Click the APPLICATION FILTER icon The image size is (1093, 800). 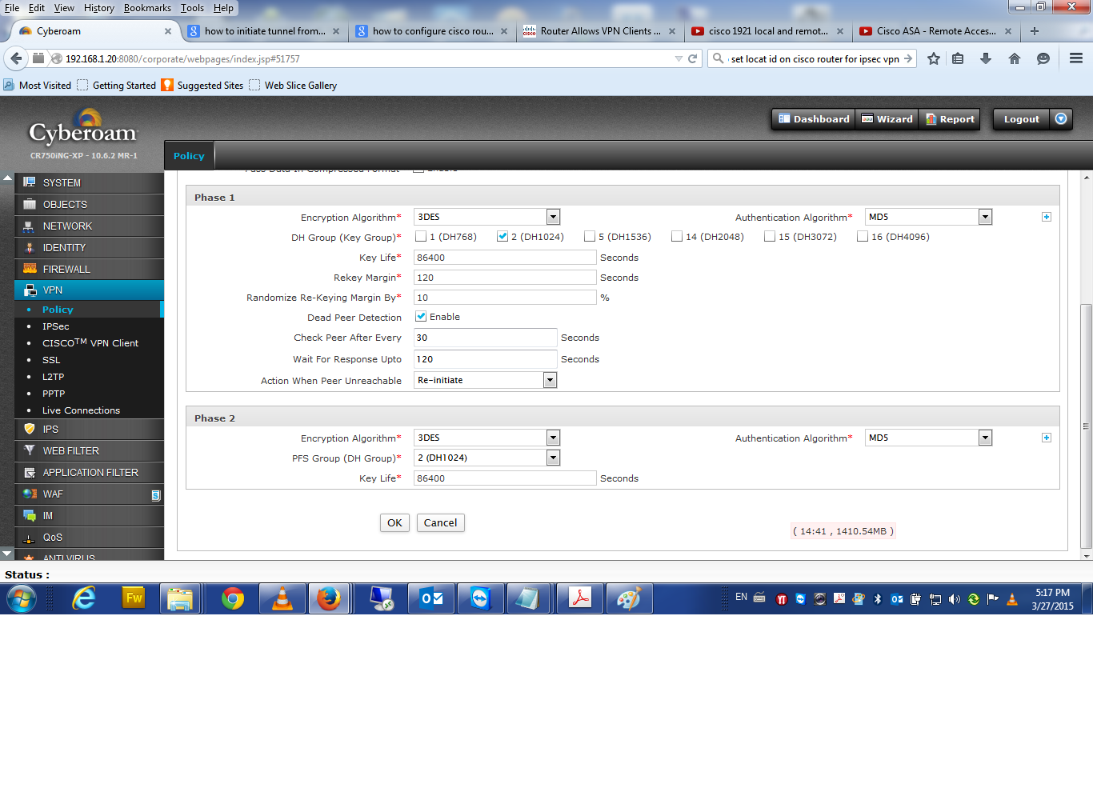(x=30, y=472)
